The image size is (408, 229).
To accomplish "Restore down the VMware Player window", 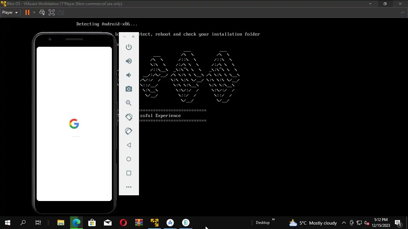I will coord(385,4).
